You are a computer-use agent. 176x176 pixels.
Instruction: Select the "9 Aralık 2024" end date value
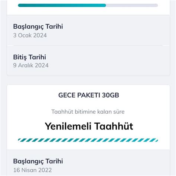click(31, 65)
